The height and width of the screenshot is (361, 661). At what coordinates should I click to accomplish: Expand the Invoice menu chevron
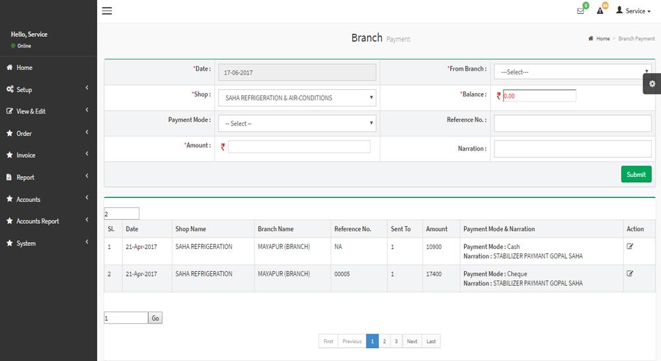(87, 154)
